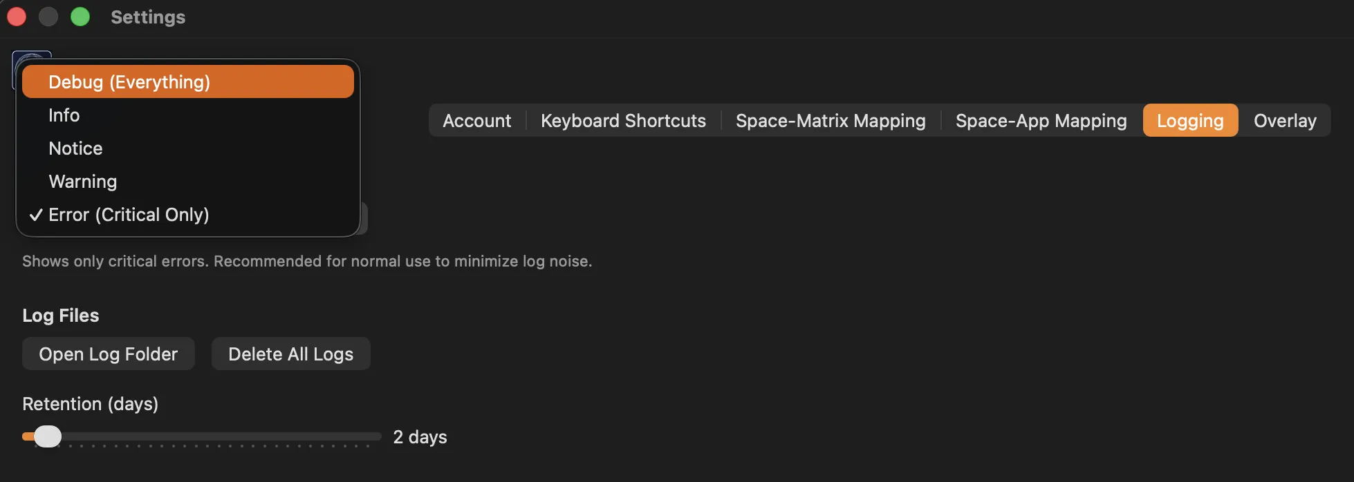The image size is (1354, 482).
Task: Keep Error (Critical Only) selected
Action: [x=128, y=214]
